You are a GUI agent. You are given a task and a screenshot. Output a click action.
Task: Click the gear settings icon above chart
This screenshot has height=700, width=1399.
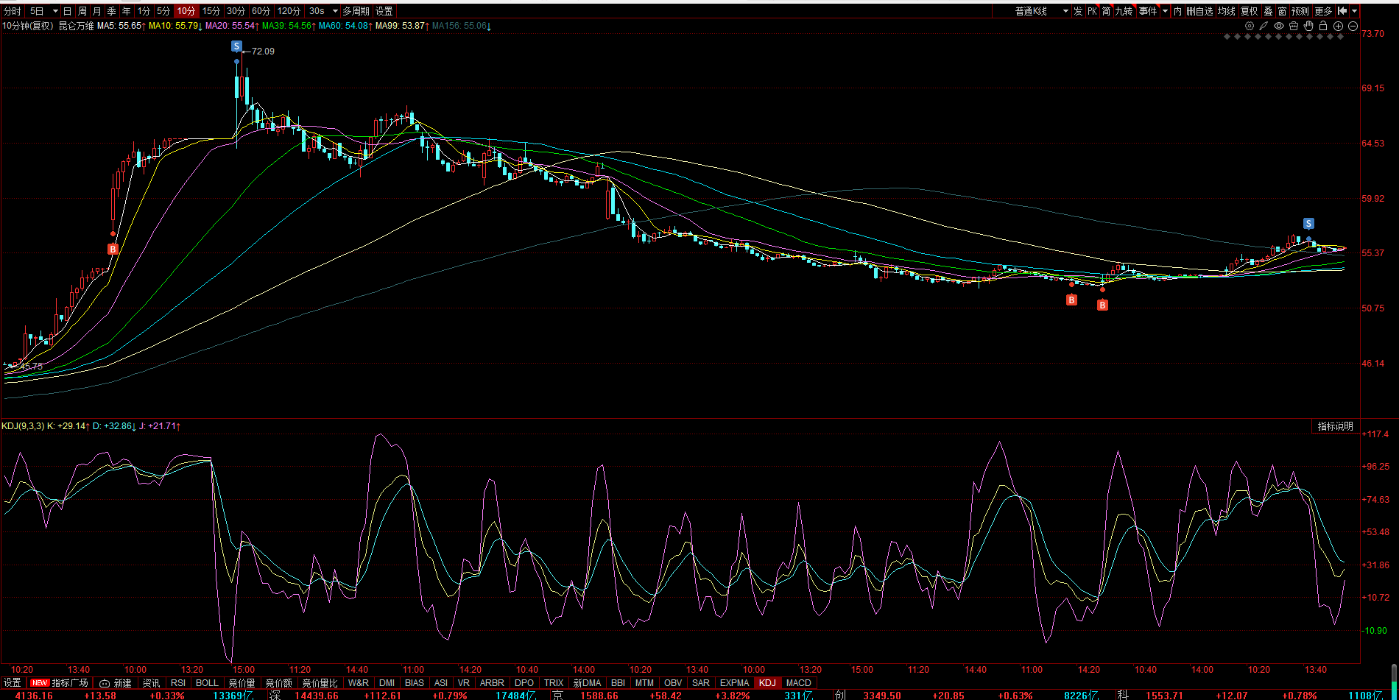[1250, 26]
